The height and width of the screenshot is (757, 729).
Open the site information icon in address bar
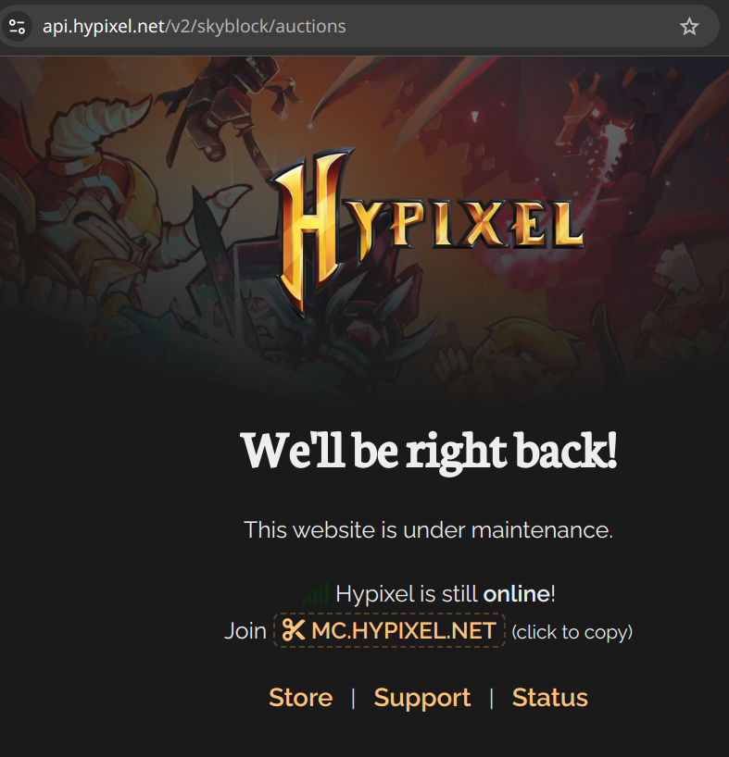[17, 26]
